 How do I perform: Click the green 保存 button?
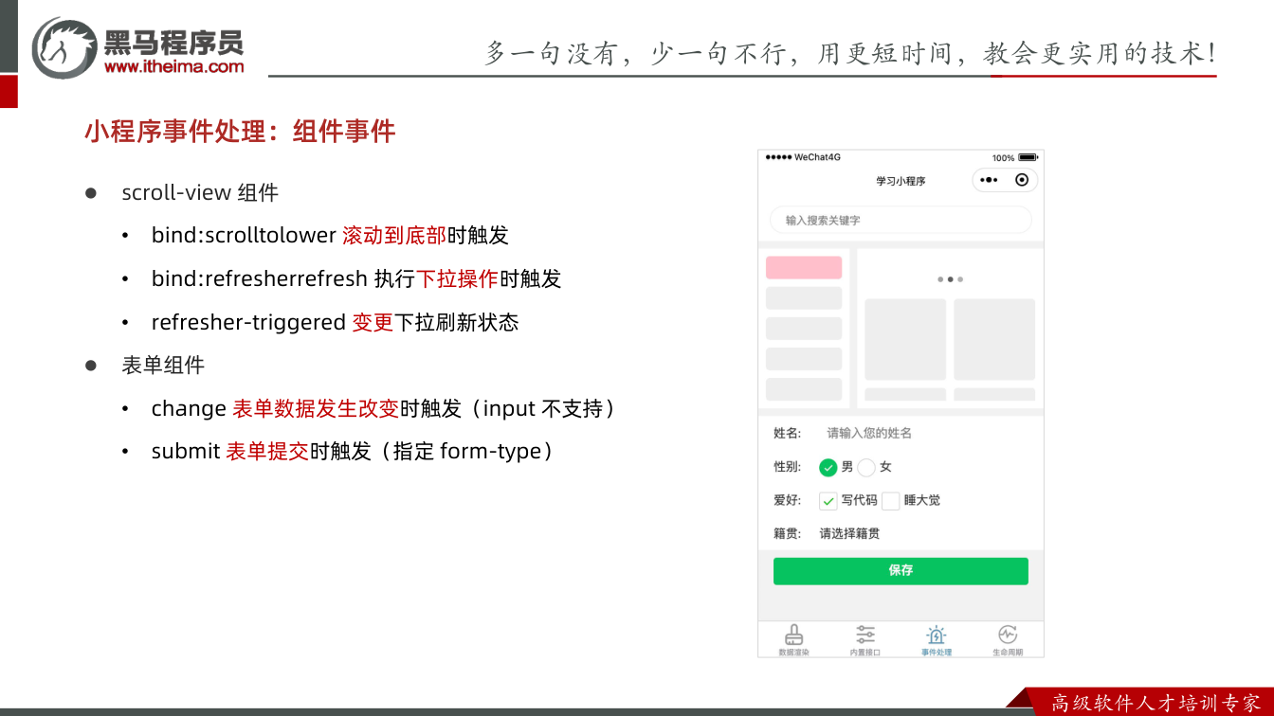click(901, 571)
